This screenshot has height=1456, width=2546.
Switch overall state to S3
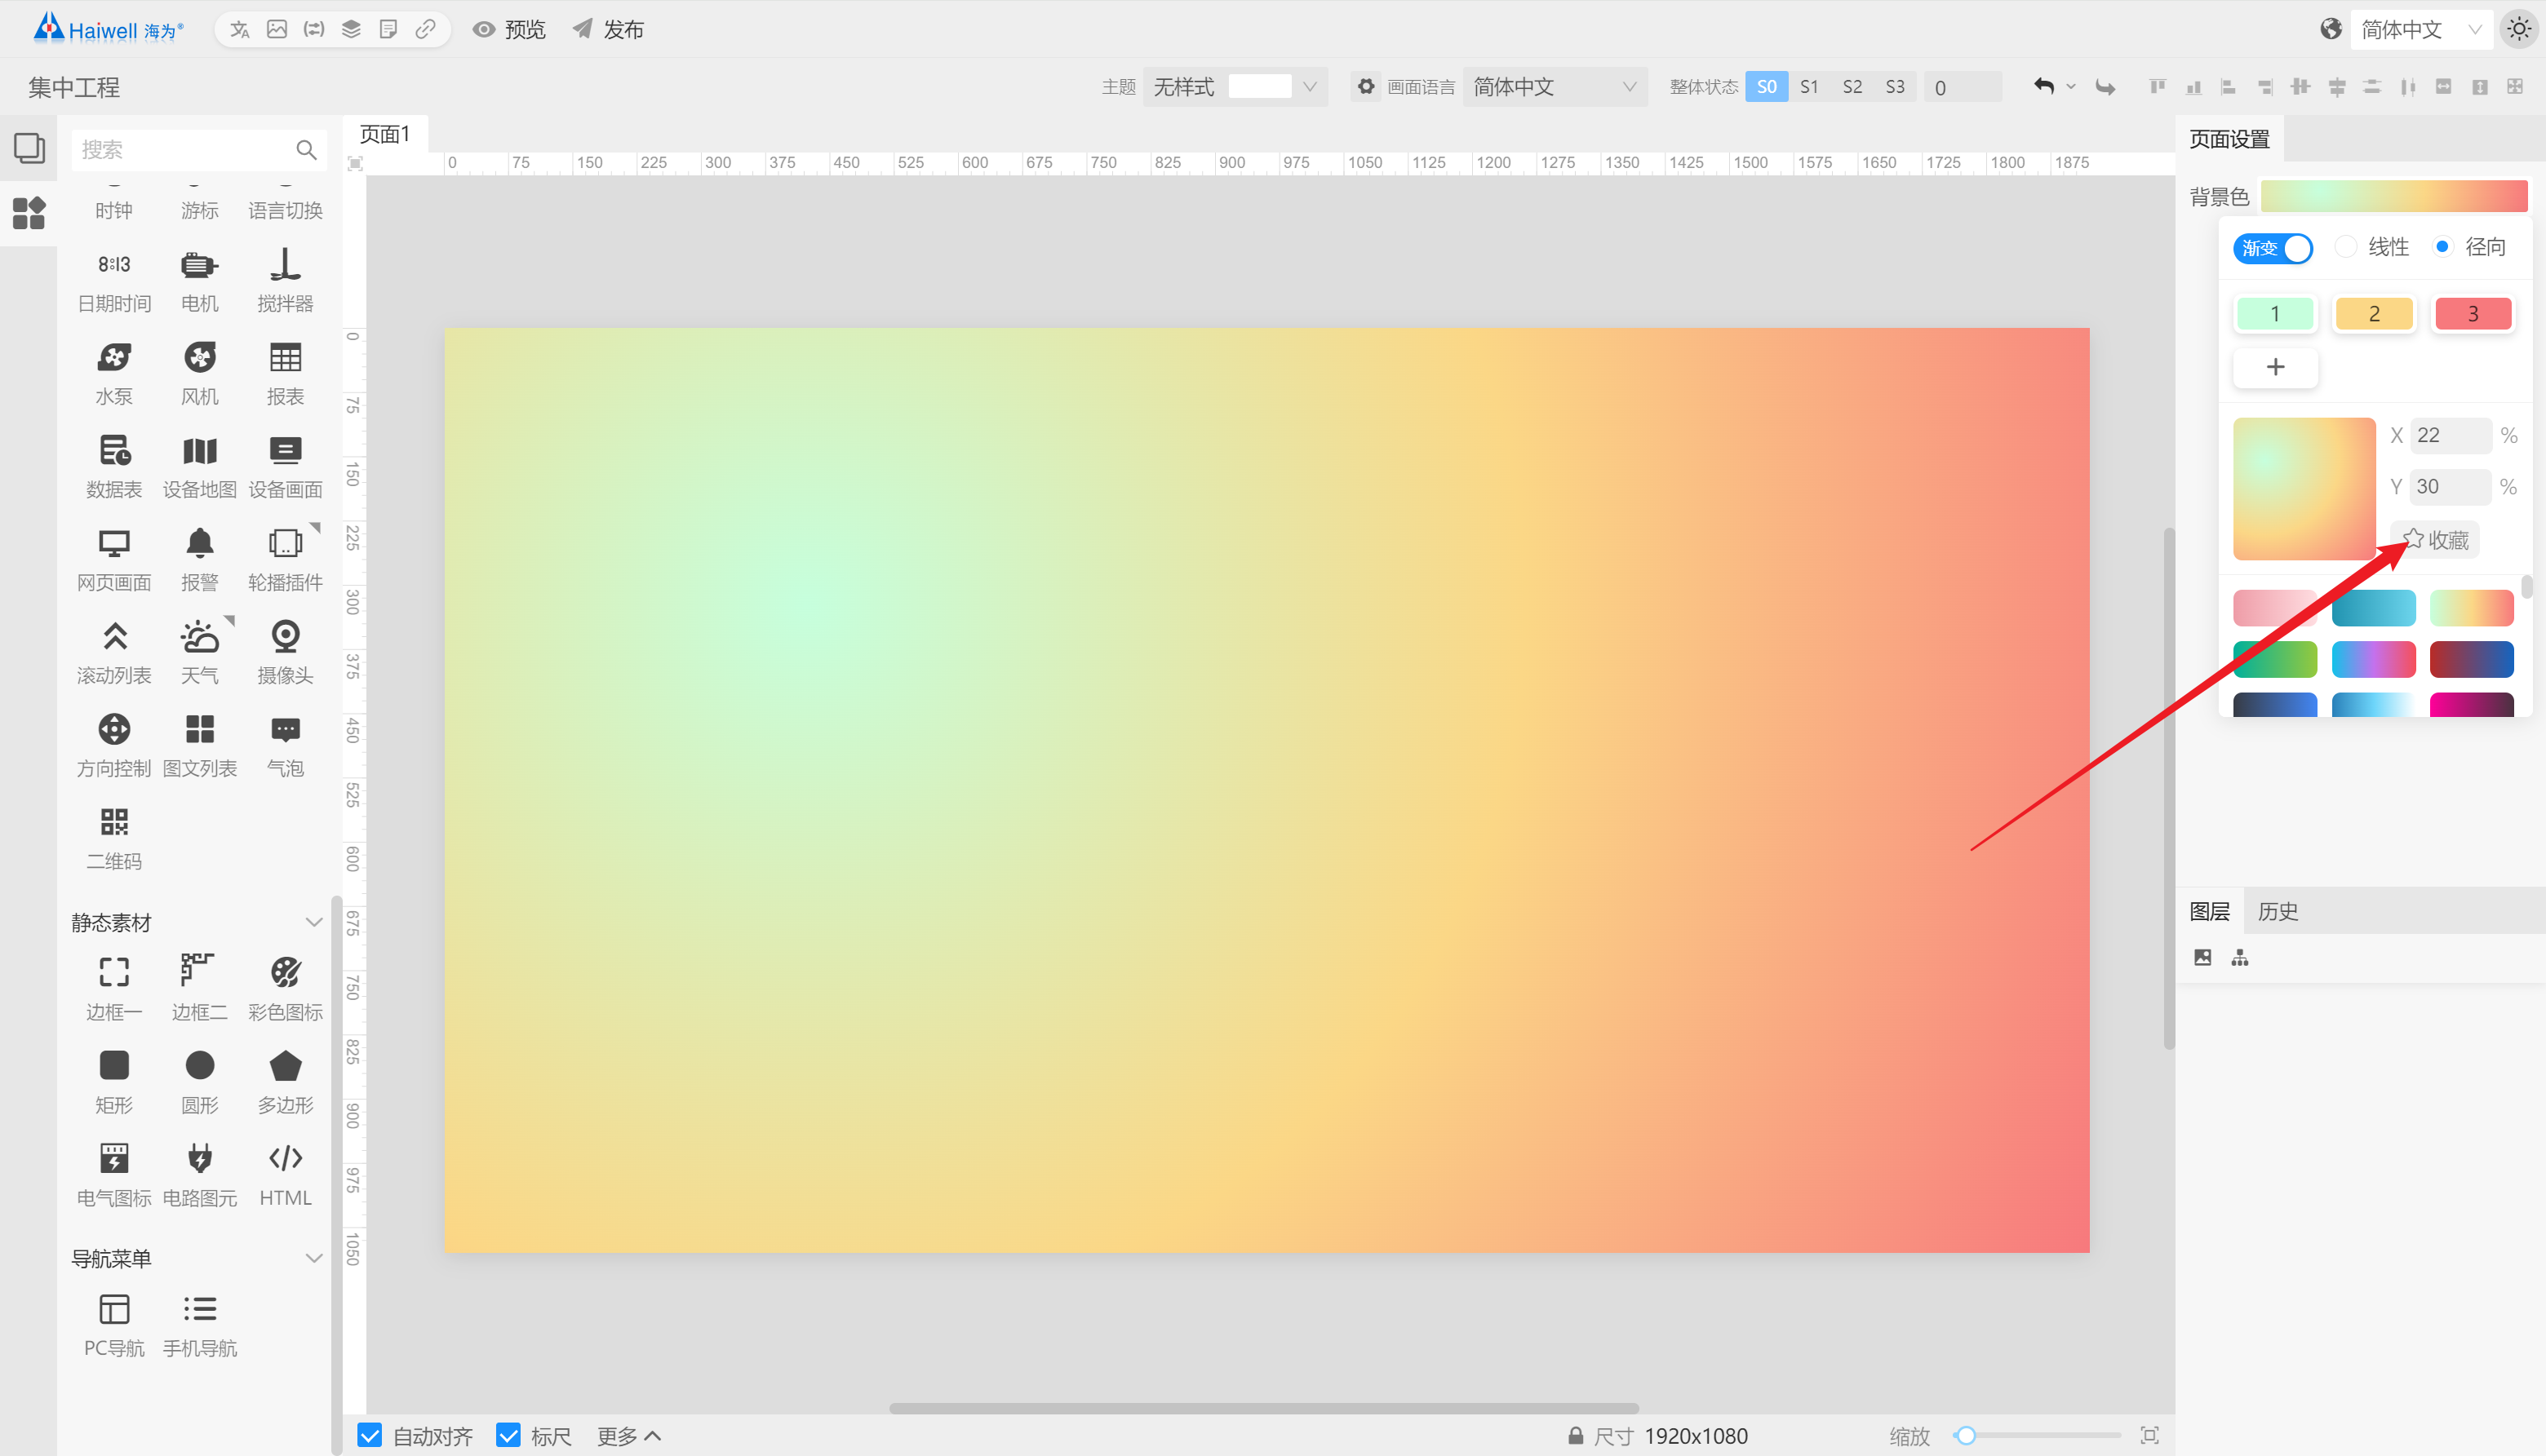(1895, 87)
